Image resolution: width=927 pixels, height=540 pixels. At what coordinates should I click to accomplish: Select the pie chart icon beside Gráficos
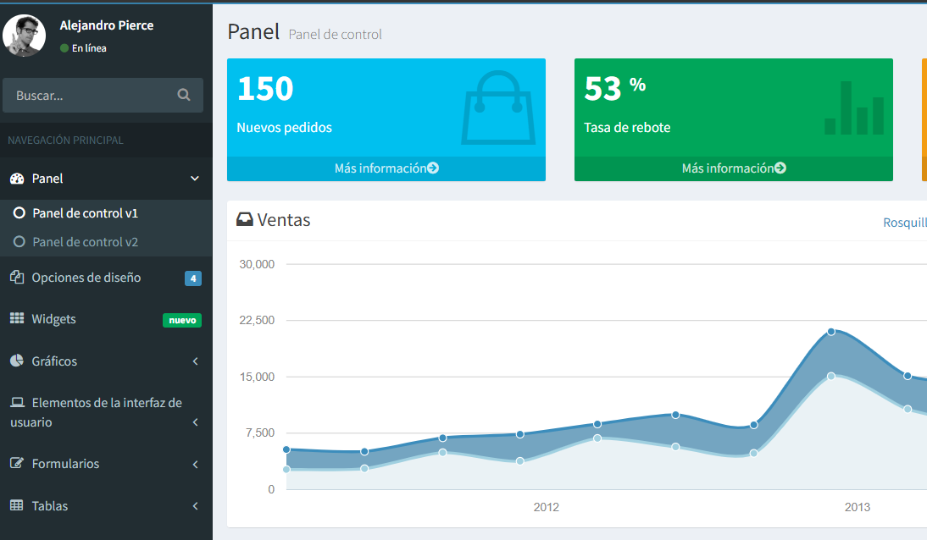tap(15, 361)
